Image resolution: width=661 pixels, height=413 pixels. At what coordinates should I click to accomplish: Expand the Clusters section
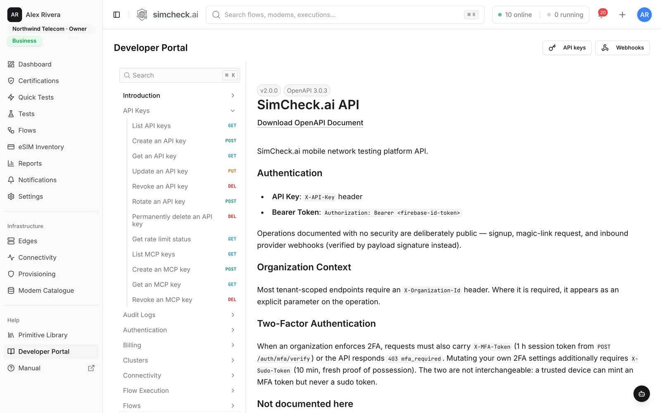[x=179, y=361]
